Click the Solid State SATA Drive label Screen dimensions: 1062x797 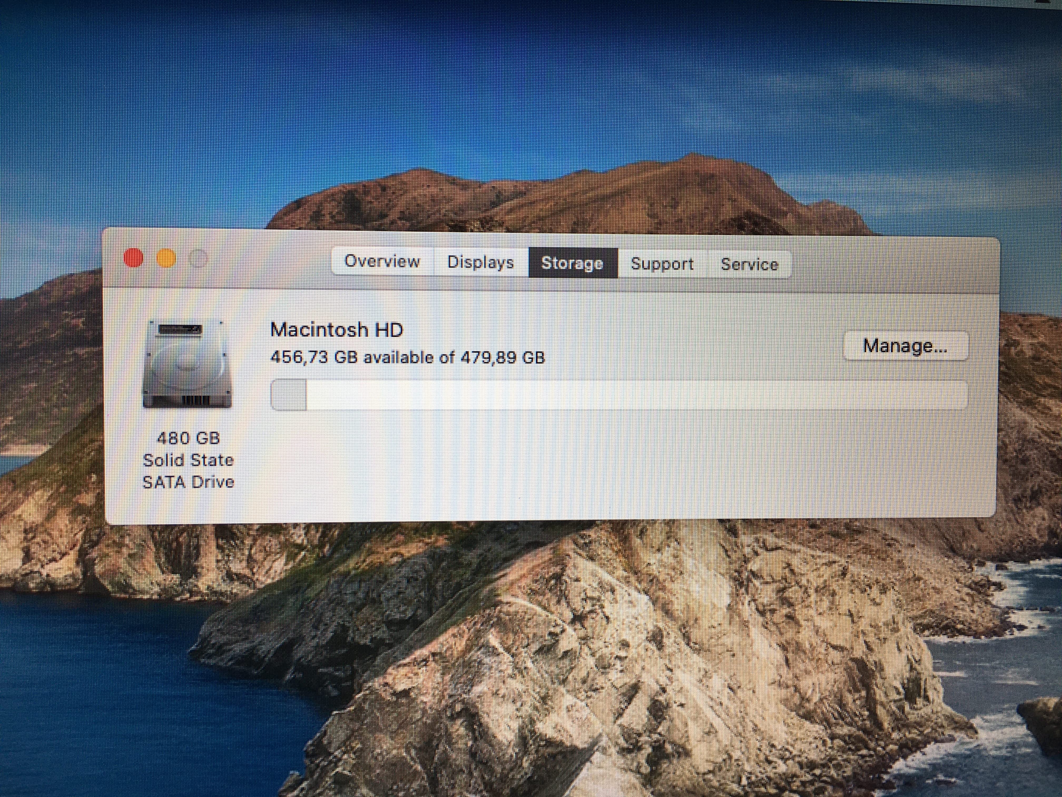coord(188,471)
